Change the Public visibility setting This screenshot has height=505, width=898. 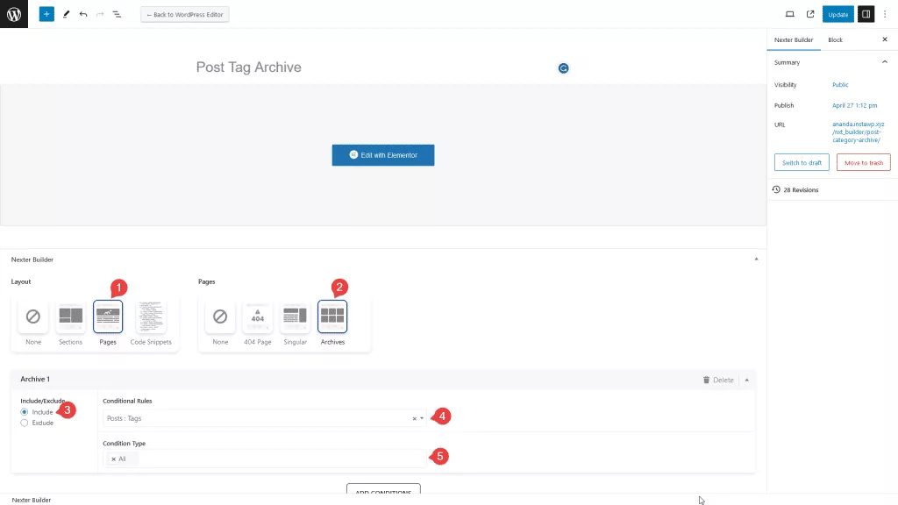coord(840,85)
